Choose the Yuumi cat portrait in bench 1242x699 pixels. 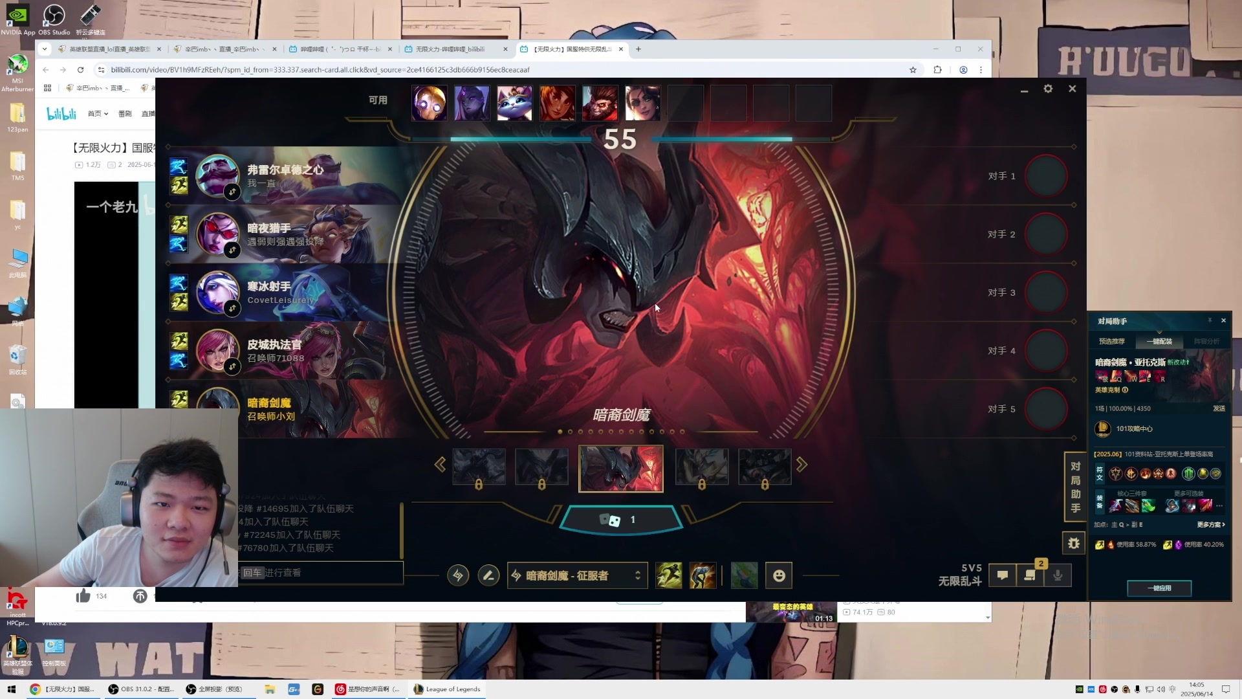(x=514, y=103)
